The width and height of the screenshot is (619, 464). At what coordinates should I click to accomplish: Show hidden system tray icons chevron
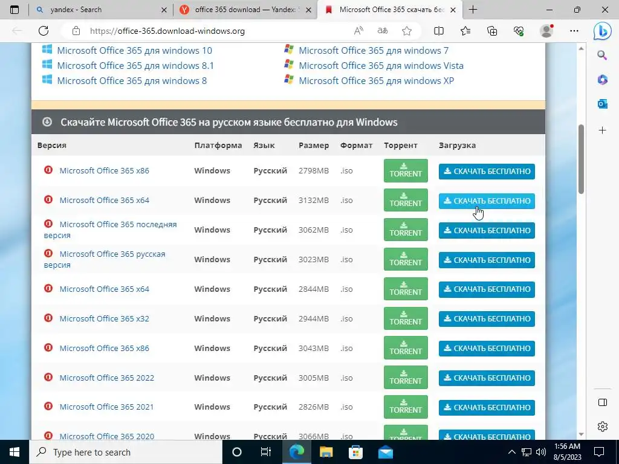[x=511, y=452]
